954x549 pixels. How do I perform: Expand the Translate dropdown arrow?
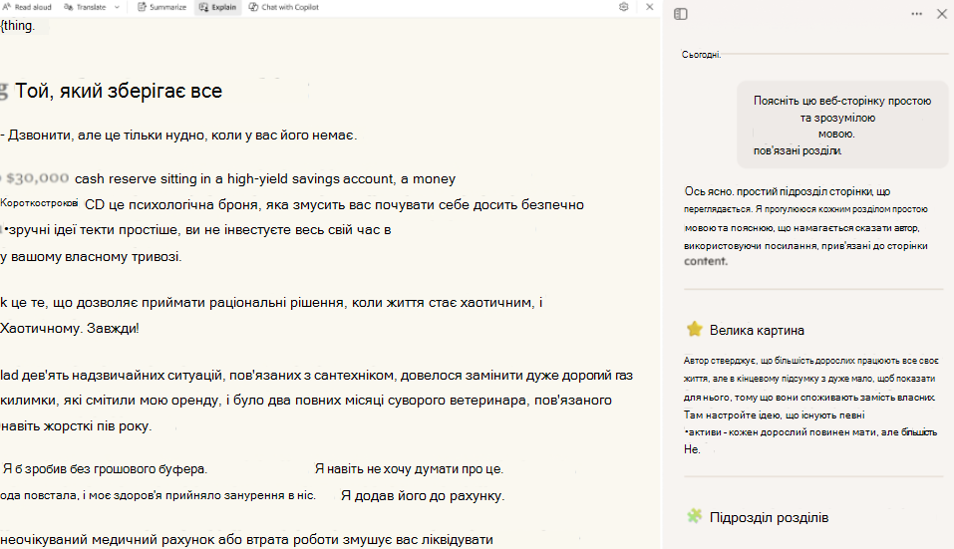(x=117, y=7)
